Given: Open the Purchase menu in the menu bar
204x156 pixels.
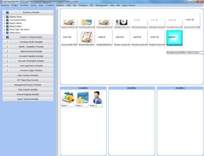Looking at the screenshot, I should coord(24,5).
